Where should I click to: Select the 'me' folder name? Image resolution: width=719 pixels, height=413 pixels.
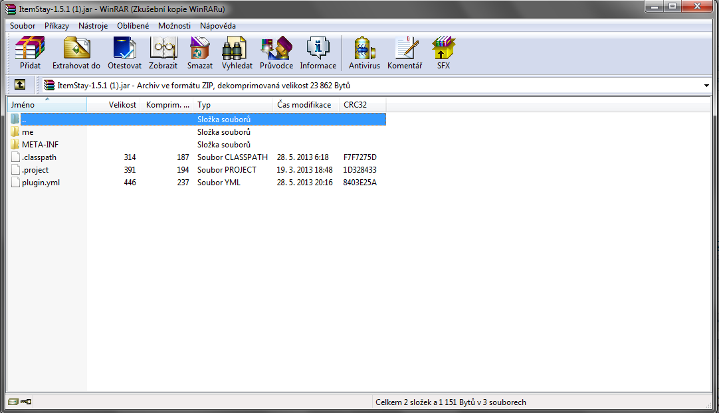27,132
